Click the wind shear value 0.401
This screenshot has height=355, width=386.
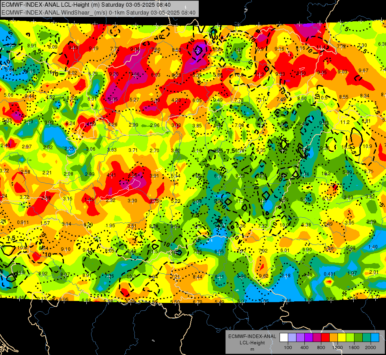[x=330, y=274]
